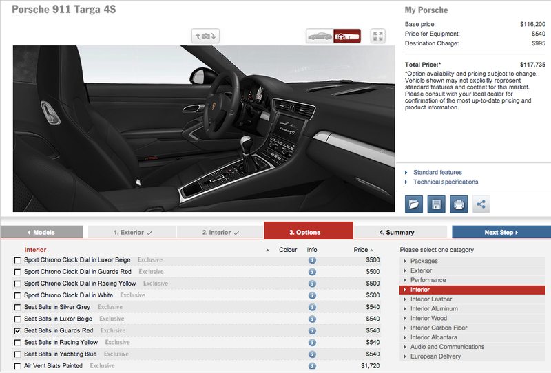Click the Exclusive label next to Seat Belts in Guards Red
The width and height of the screenshot is (551, 373).
point(113,331)
